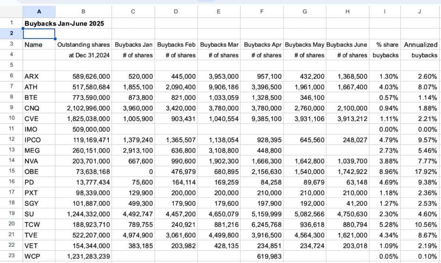This screenshot has height=263, width=441.
Task: Select column G header
Action: (x=304, y=11)
